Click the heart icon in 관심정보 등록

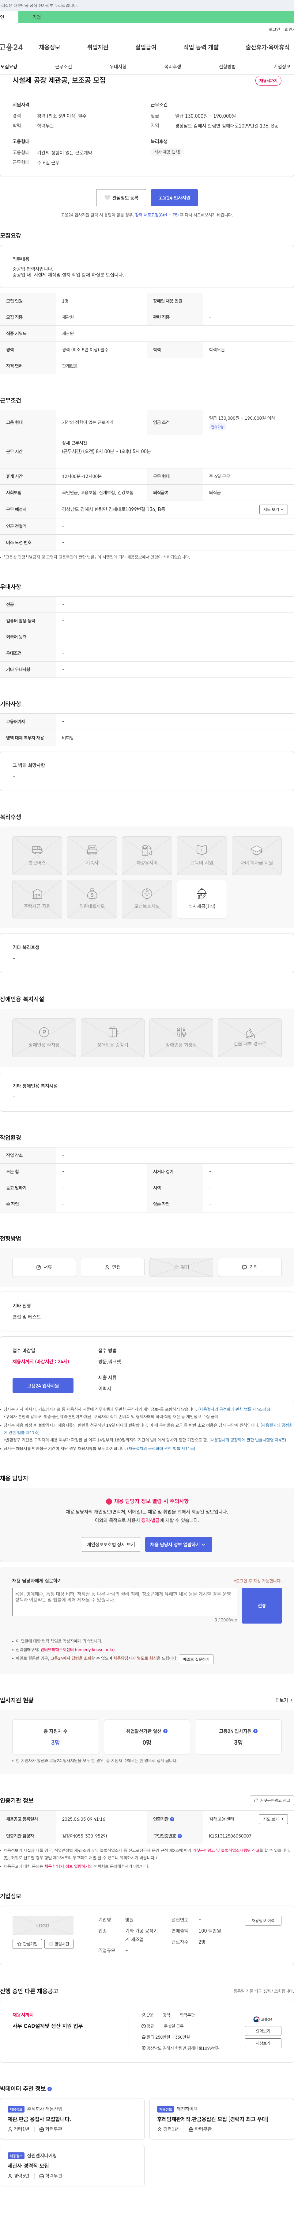coord(107,198)
